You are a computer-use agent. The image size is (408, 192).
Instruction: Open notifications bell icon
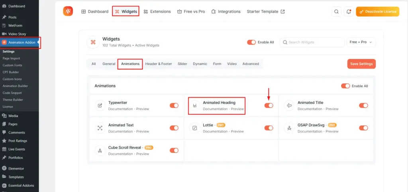tap(349, 12)
